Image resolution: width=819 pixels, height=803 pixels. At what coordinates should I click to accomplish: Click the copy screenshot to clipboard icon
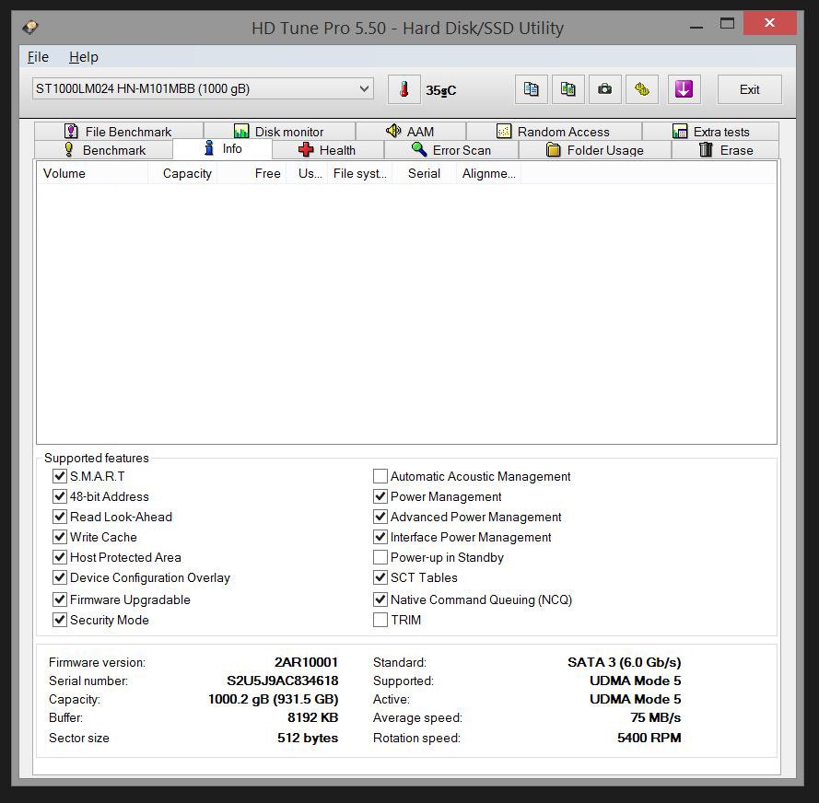pos(568,89)
